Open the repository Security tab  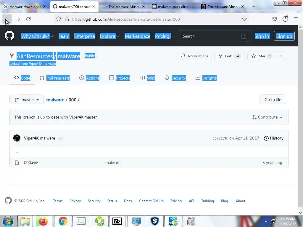(175, 78)
